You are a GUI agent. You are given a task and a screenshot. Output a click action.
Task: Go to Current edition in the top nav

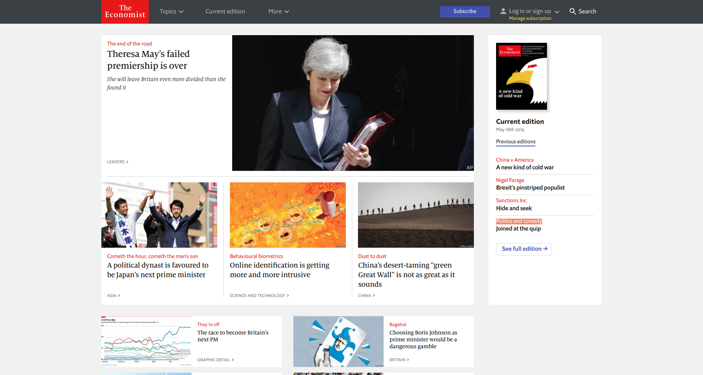225,11
